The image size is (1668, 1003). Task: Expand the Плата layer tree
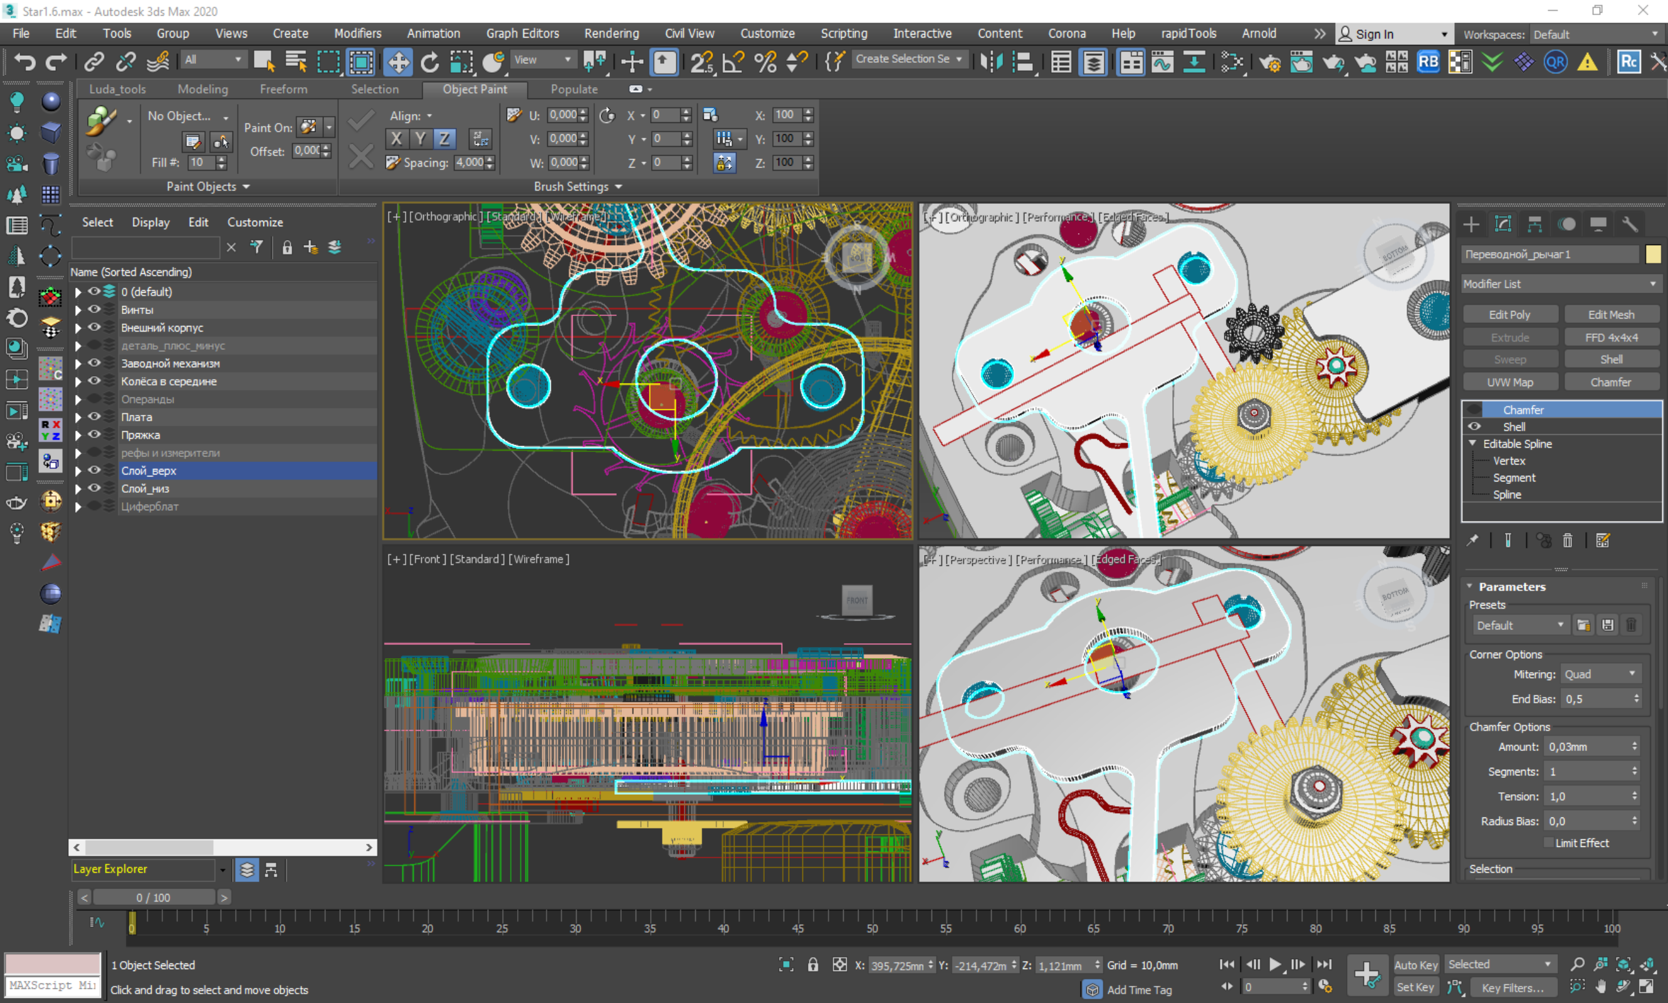[x=78, y=417]
